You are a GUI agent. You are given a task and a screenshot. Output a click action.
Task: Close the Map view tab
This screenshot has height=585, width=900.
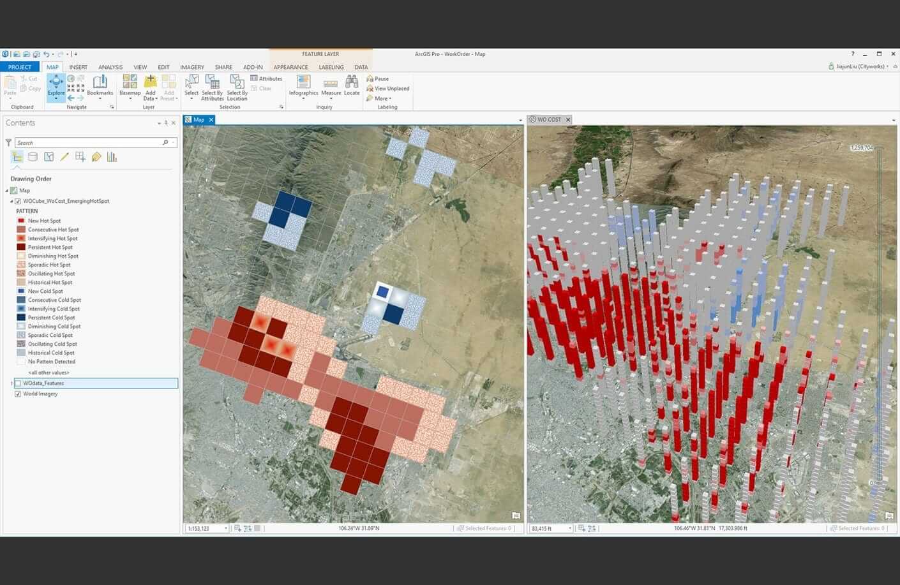pyautogui.click(x=211, y=119)
